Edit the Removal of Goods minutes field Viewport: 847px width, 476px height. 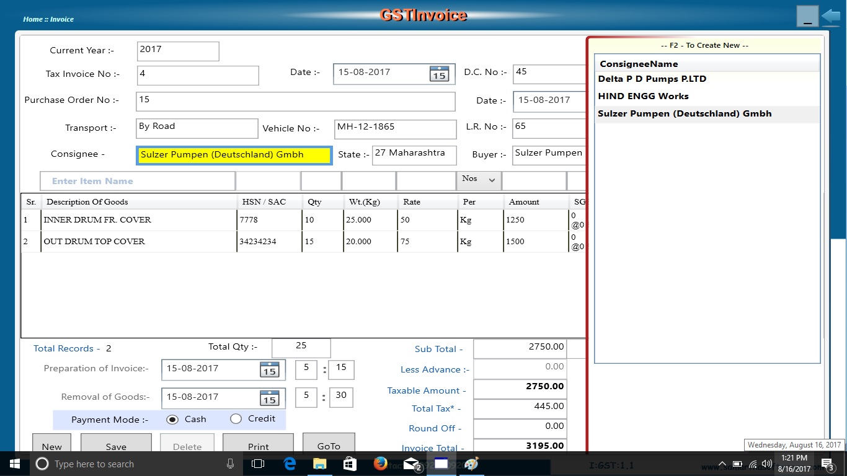coord(341,397)
